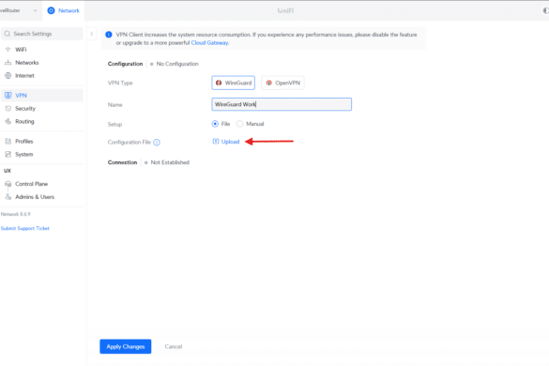Click the System settings icon
The height and width of the screenshot is (366, 549).
(8, 155)
